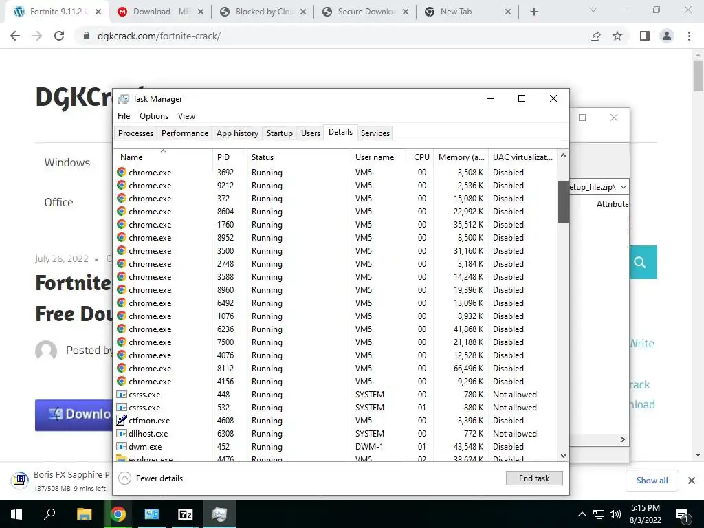
Task: Open taskbar search magnifier
Action: tap(49, 514)
